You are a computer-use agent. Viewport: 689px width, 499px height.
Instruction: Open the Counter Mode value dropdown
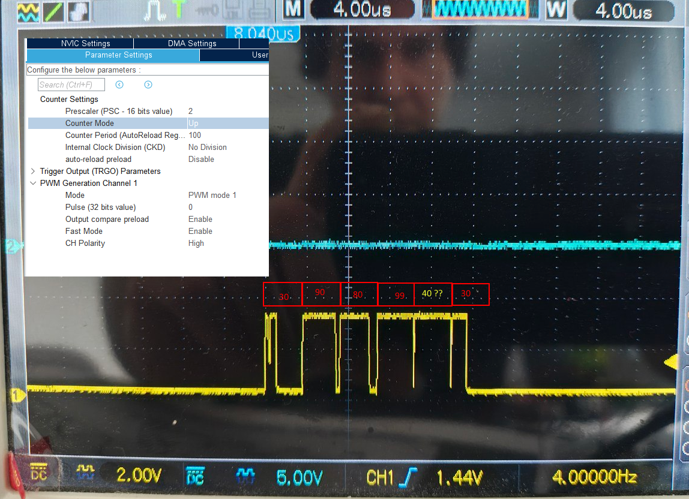[x=227, y=123]
